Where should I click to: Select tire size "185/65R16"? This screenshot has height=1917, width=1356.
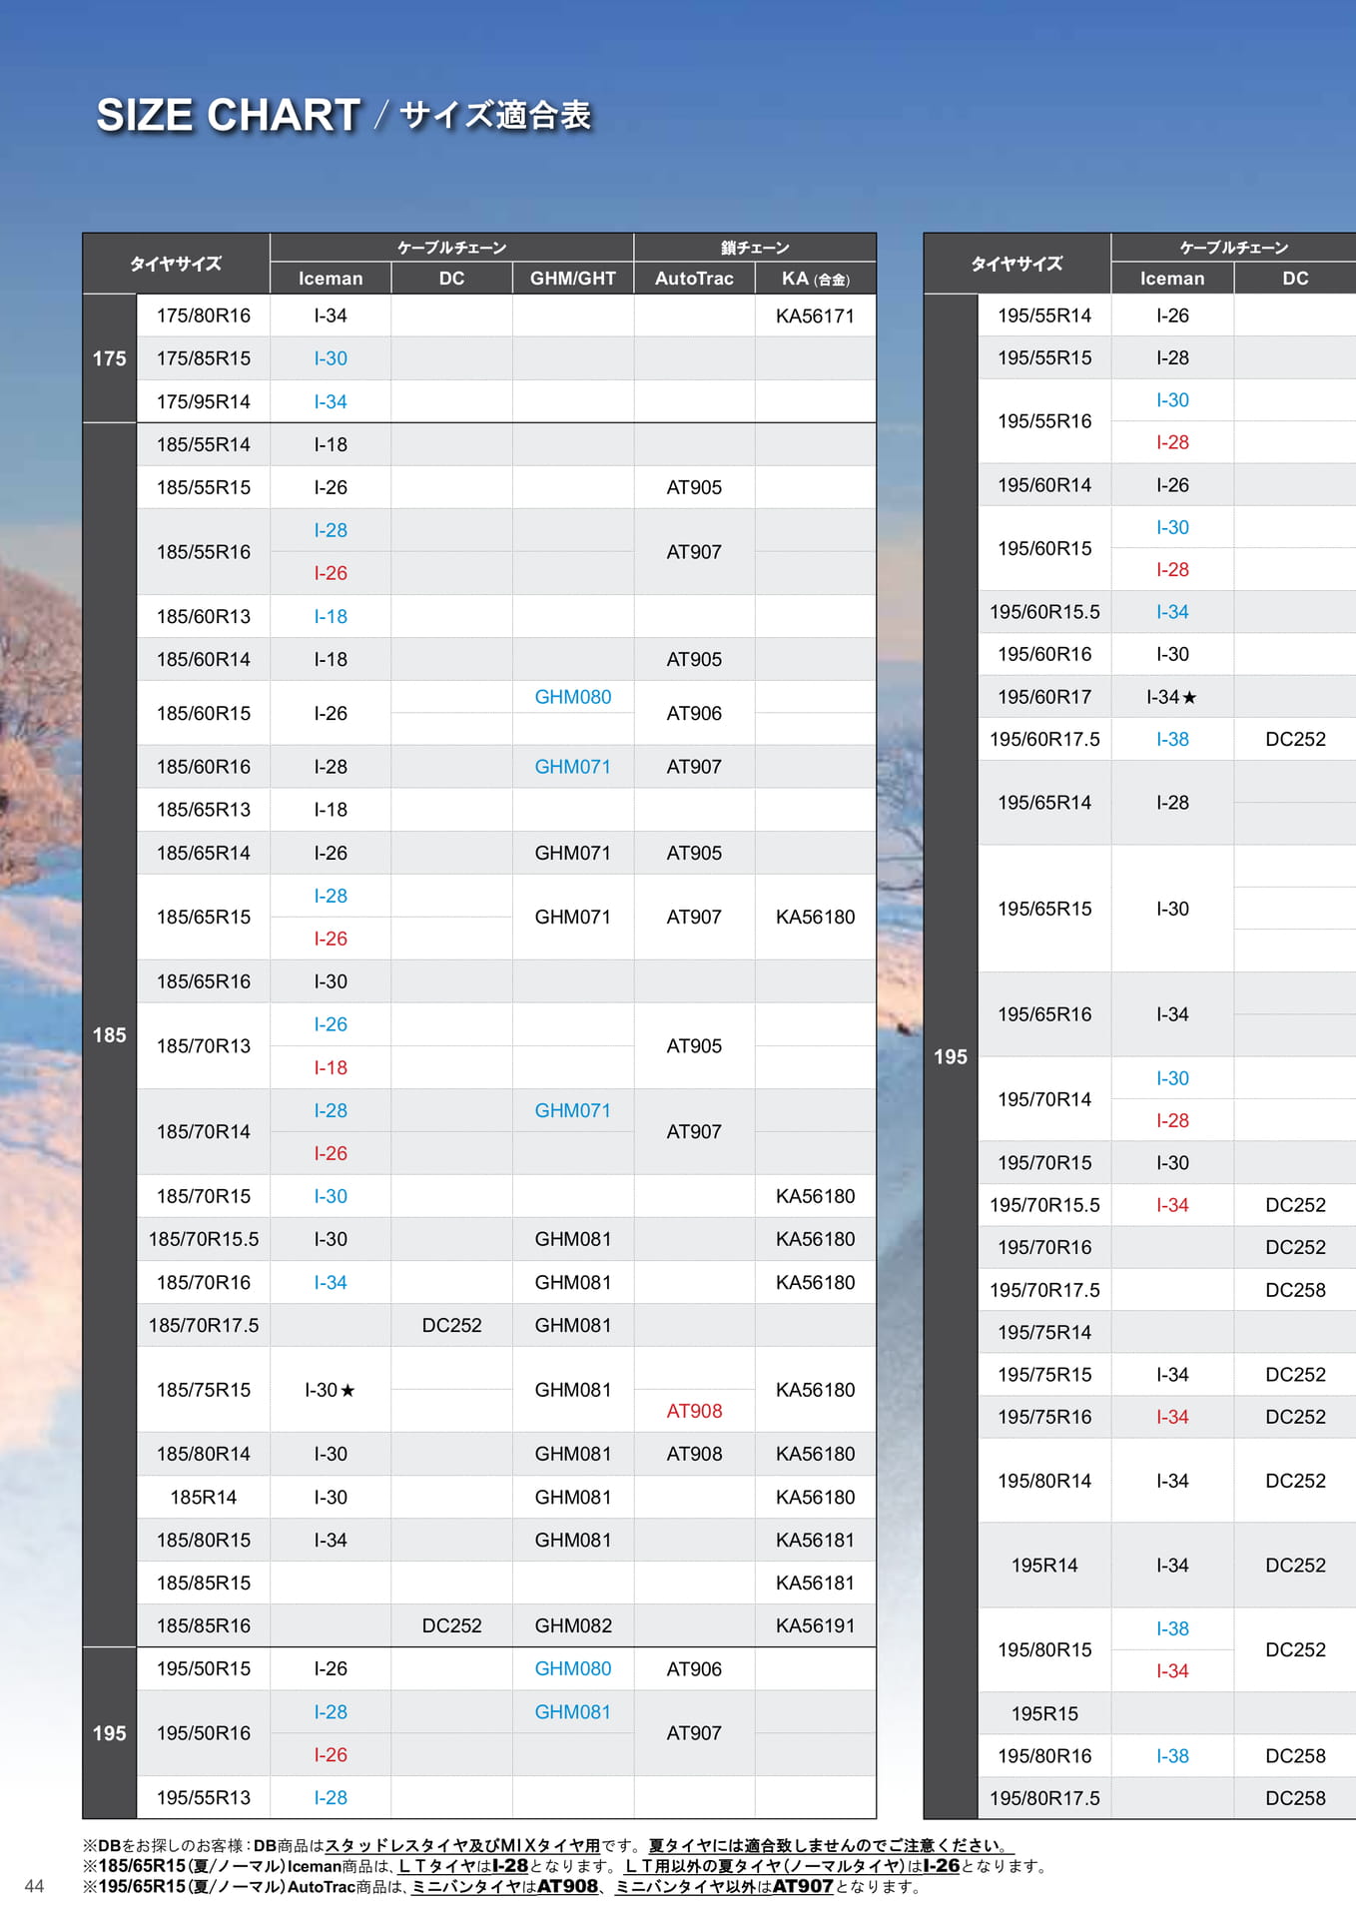(x=204, y=981)
